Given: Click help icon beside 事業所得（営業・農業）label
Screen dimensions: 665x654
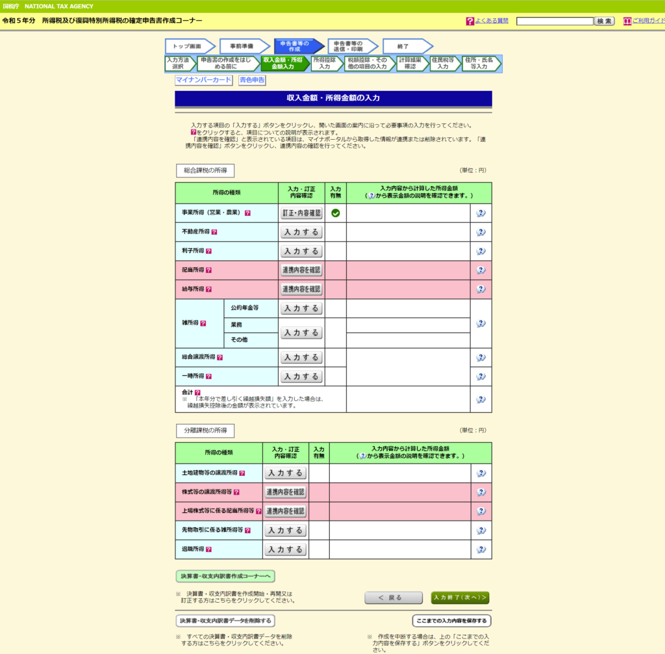Looking at the screenshot, I should [247, 213].
